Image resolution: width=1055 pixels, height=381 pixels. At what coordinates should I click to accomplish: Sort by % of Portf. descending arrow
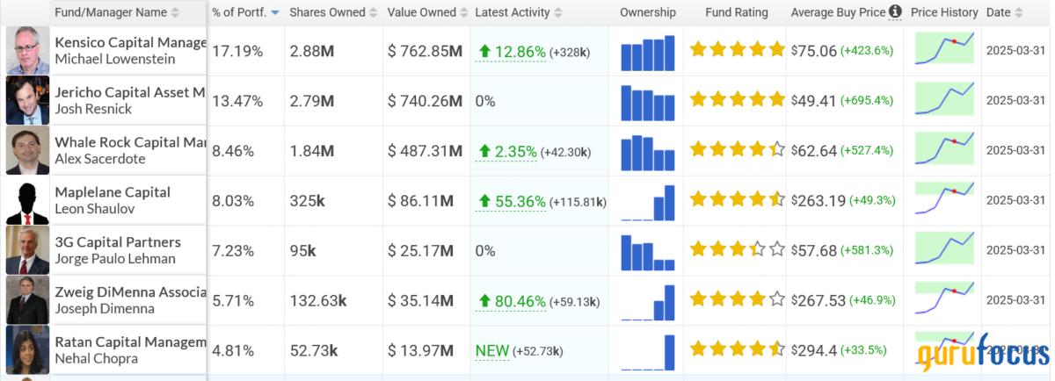(274, 13)
